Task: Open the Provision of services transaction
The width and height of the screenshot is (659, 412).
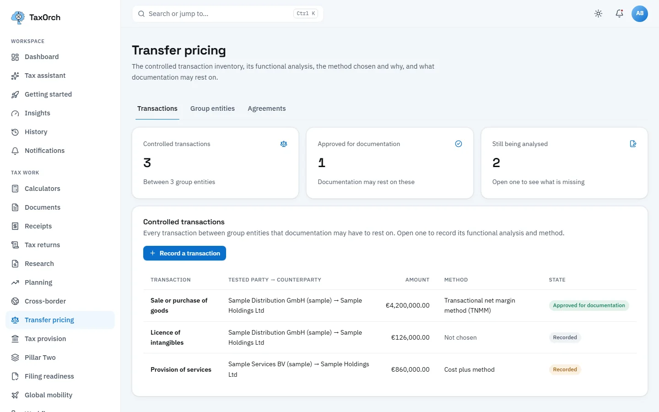Action: pyautogui.click(x=181, y=369)
